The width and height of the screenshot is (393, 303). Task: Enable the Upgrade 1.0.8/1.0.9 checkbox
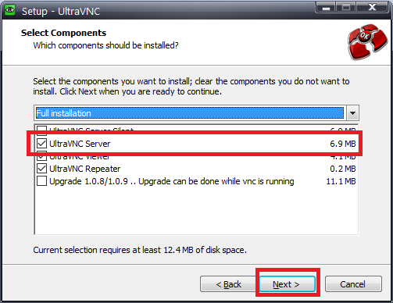pyautogui.click(x=41, y=181)
